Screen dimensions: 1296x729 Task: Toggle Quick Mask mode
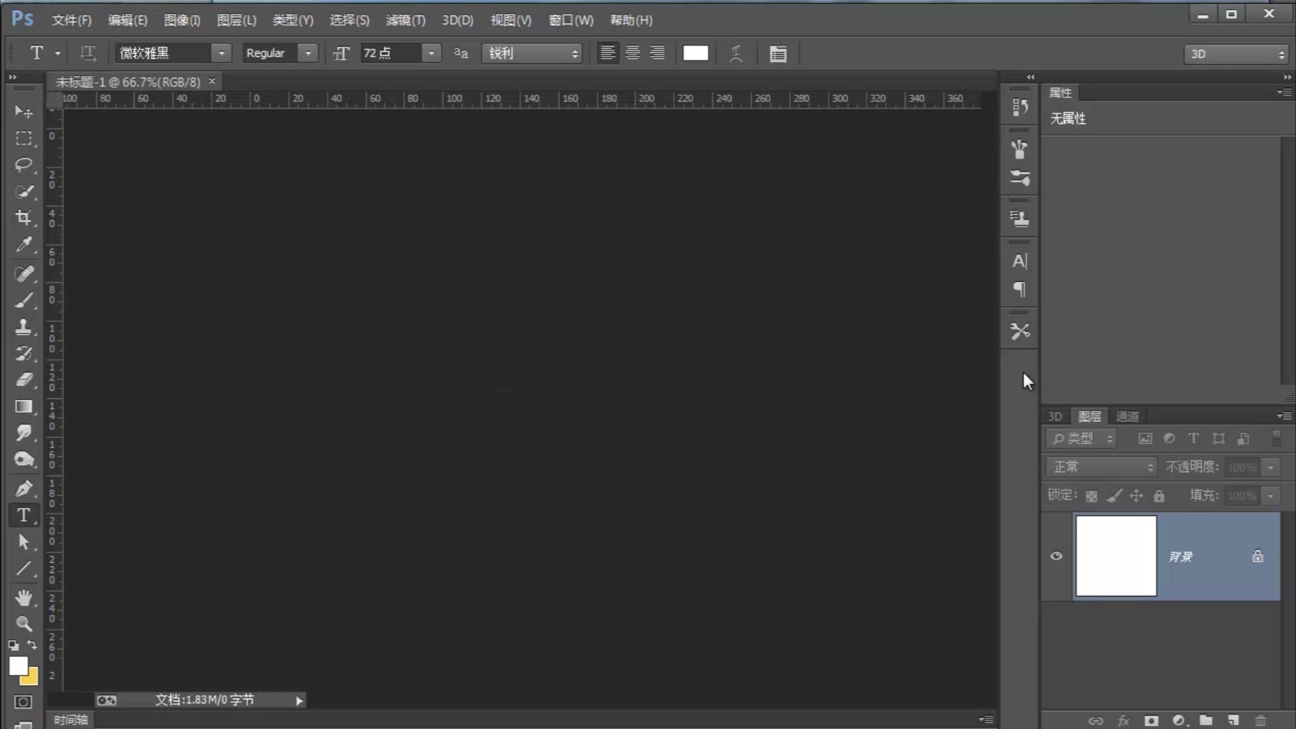pyautogui.click(x=23, y=702)
